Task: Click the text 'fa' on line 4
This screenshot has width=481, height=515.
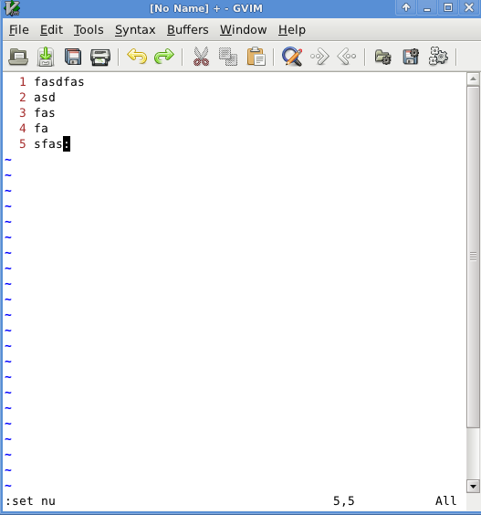Action: point(41,128)
